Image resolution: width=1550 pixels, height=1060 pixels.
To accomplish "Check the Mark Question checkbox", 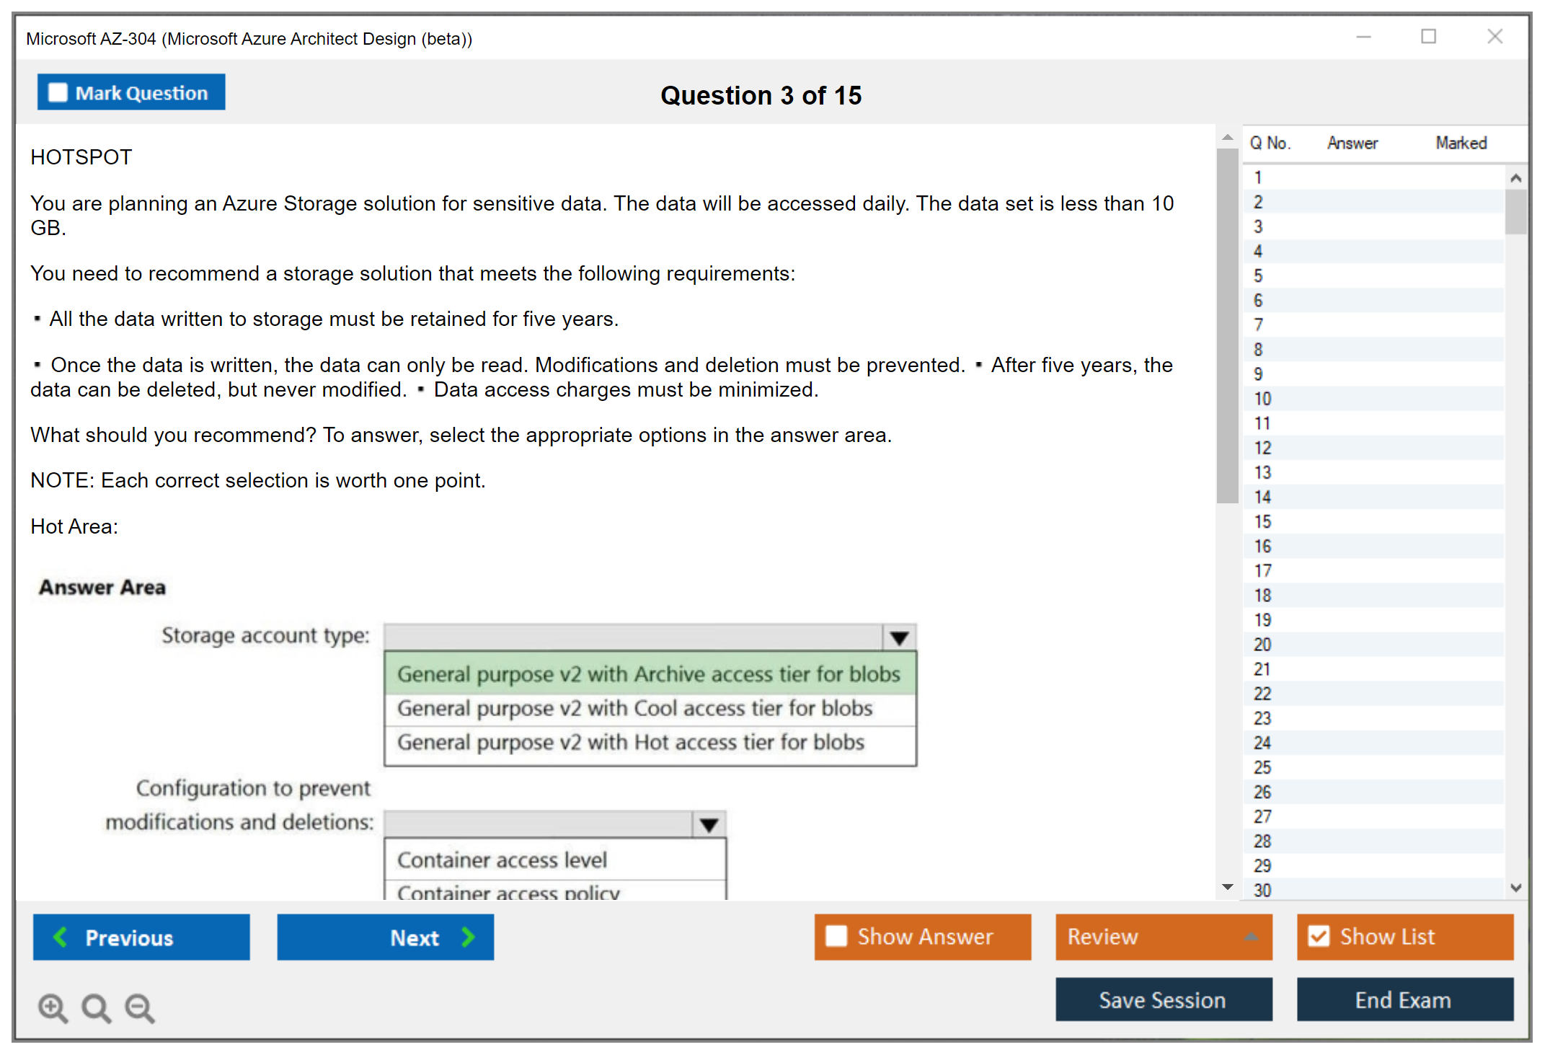I will (x=58, y=93).
